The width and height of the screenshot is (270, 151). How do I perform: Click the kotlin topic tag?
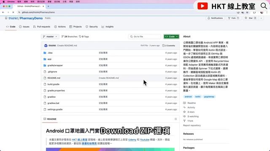(198, 97)
